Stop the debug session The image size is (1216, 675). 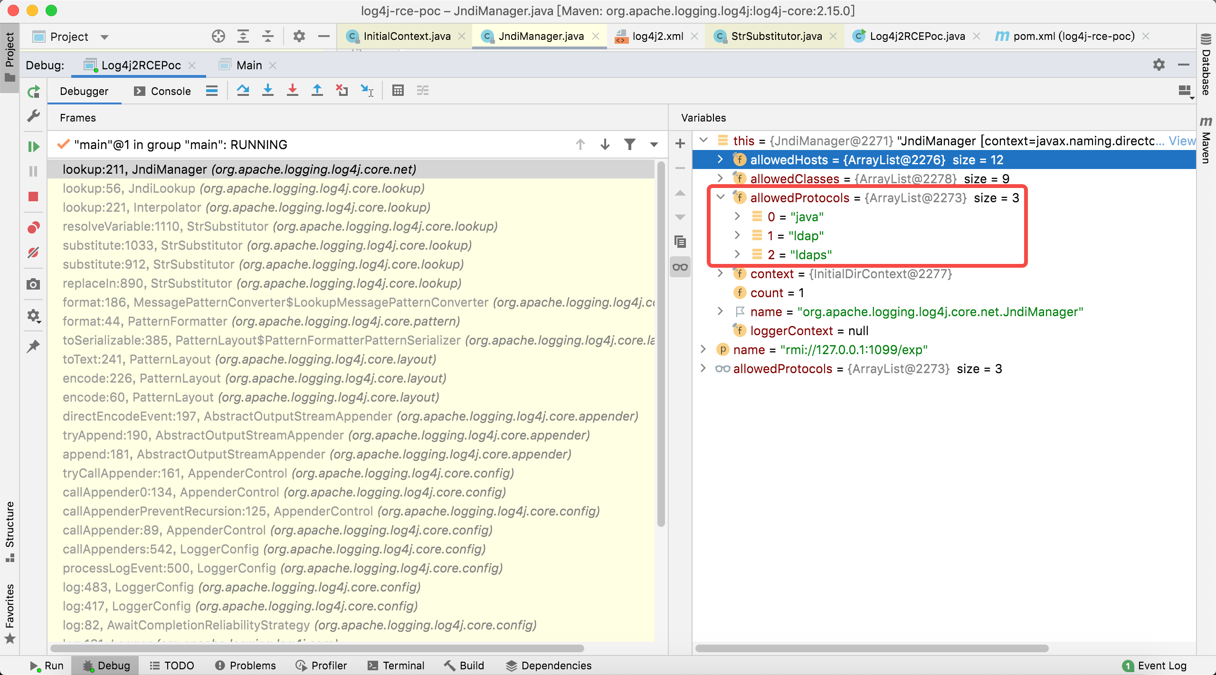(x=33, y=197)
